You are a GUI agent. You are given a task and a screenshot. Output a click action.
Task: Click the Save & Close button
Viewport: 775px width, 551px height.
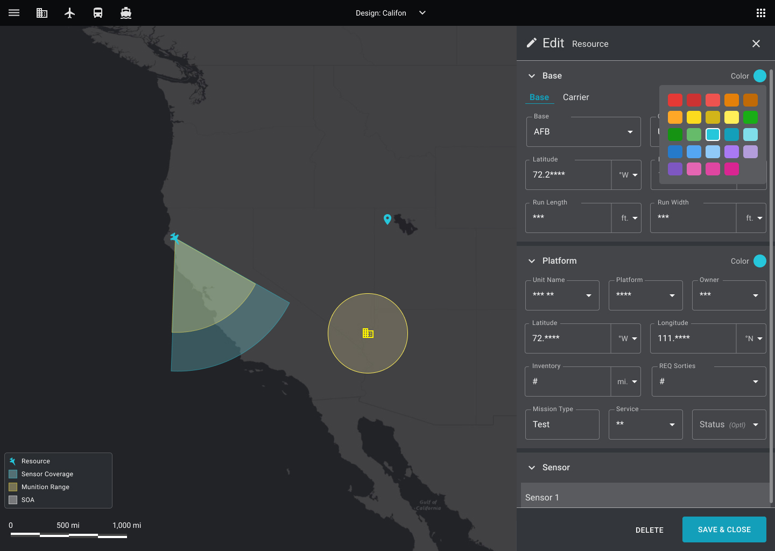(724, 529)
